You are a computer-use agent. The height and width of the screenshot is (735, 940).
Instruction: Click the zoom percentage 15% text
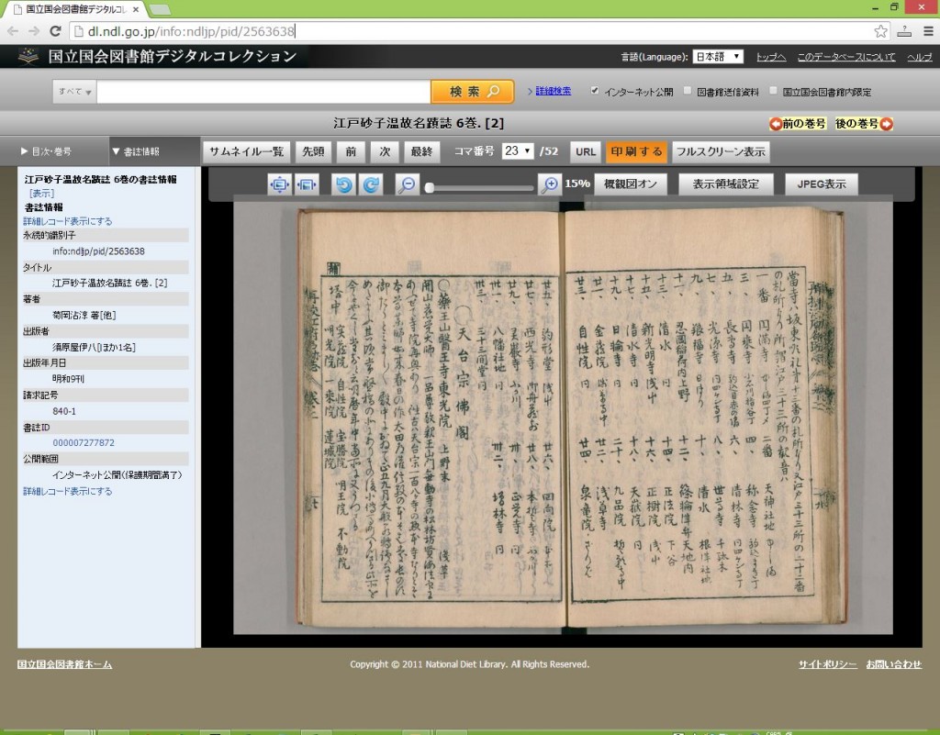(x=577, y=184)
